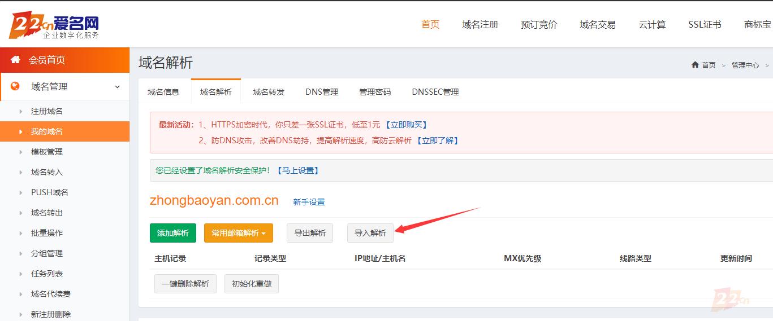Viewport: 773px width, 321px height.
Task: Click the 管理中心 breadcrumb link
Action: click(x=745, y=65)
